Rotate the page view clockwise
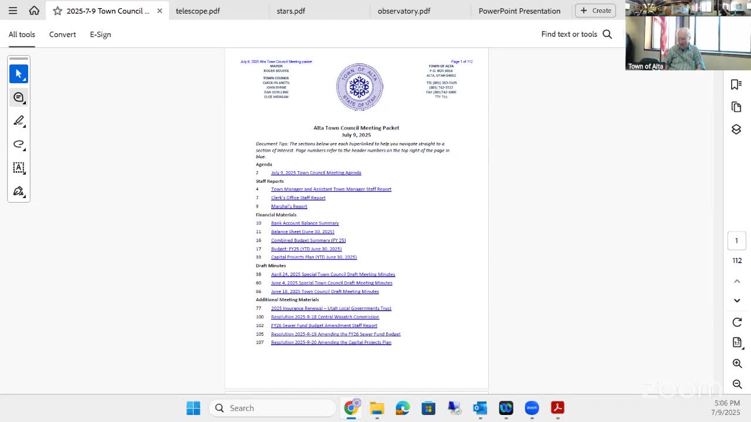The image size is (751, 422). tap(738, 322)
